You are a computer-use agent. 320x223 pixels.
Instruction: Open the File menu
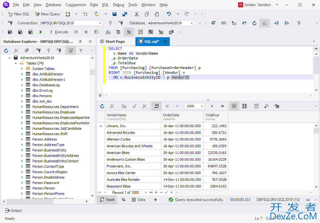(x=16, y=5)
